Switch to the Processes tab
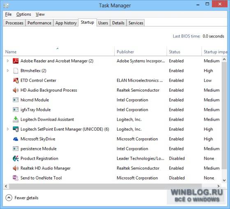 pyautogui.click(x=14, y=23)
